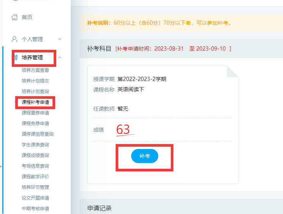Click the 培养管理 sidebar icon
The height and width of the screenshot is (214, 283).
tap(15, 57)
